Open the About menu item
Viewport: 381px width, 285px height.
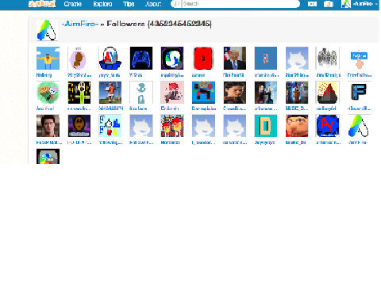[153, 4]
